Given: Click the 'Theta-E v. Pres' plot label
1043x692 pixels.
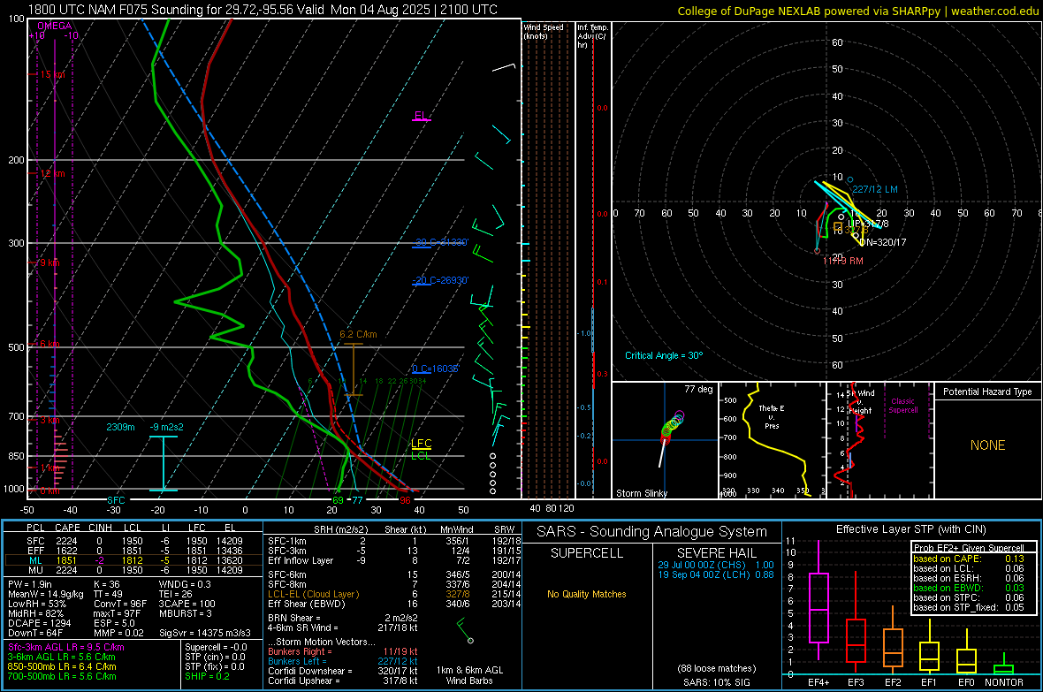Looking at the screenshot, I should point(772,416).
